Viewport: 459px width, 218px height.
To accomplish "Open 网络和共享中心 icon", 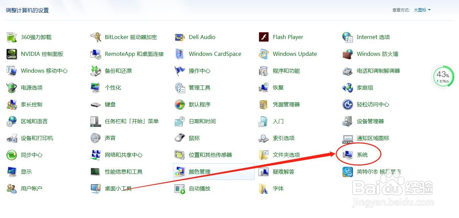I will pyautogui.click(x=96, y=155).
